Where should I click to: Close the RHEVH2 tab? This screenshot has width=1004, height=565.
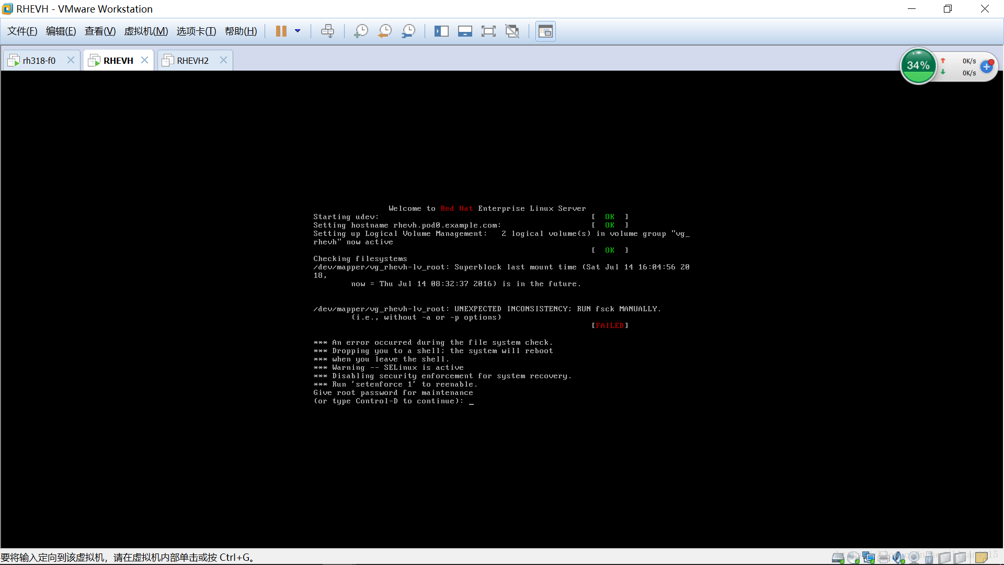(x=223, y=60)
